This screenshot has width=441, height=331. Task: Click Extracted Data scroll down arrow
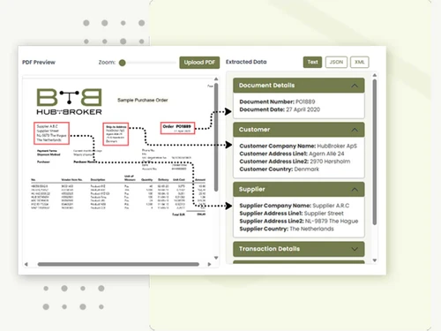pos(375,260)
